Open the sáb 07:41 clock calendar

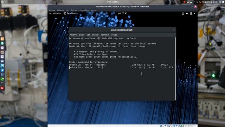[x=123, y=13]
